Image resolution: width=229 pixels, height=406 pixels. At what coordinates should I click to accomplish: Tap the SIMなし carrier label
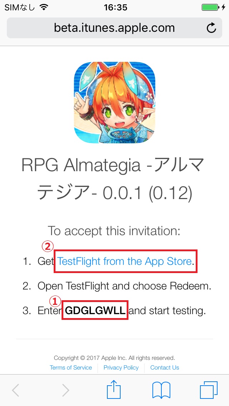pyautogui.click(x=20, y=8)
